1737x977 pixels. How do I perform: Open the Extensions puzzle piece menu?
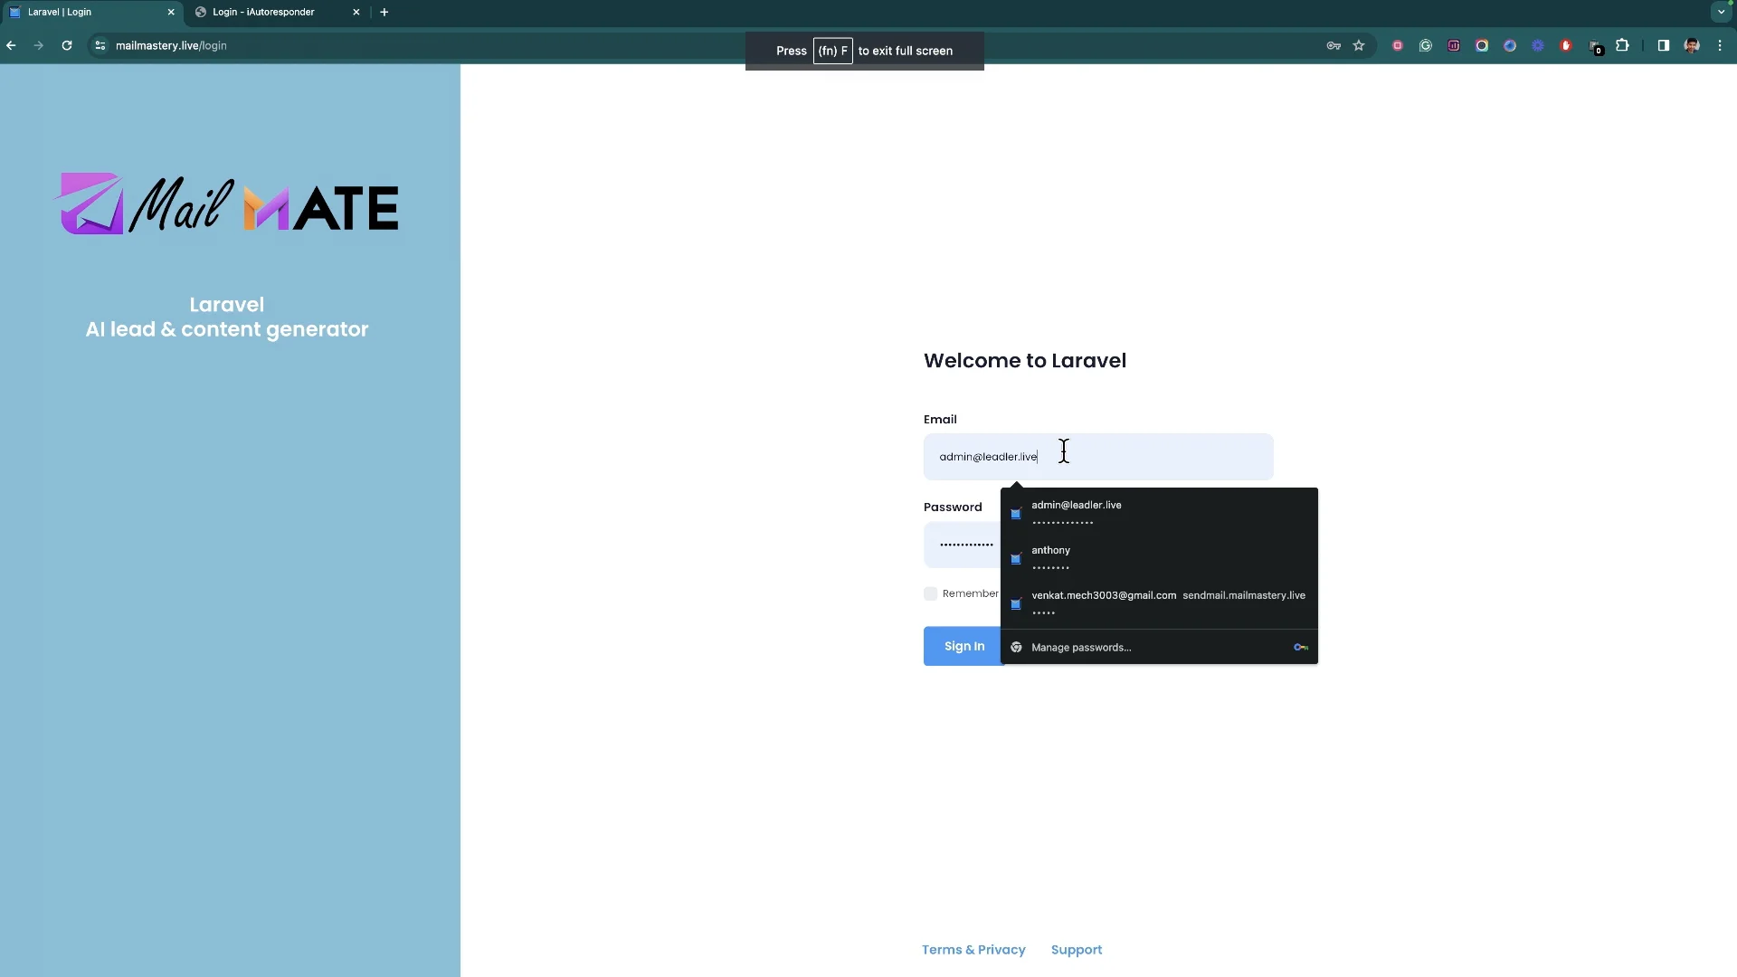(1623, 45)
